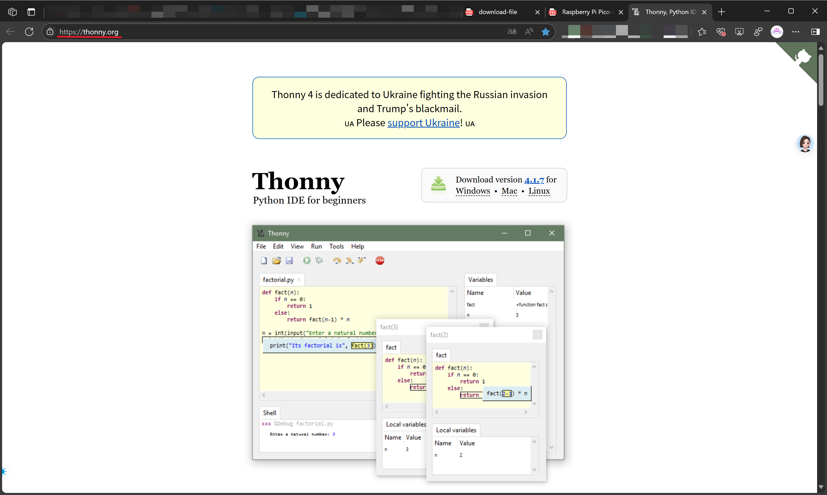Open the browser profile avatar
The width and height of the screenshot is (827, 495).
pos(777,32)
